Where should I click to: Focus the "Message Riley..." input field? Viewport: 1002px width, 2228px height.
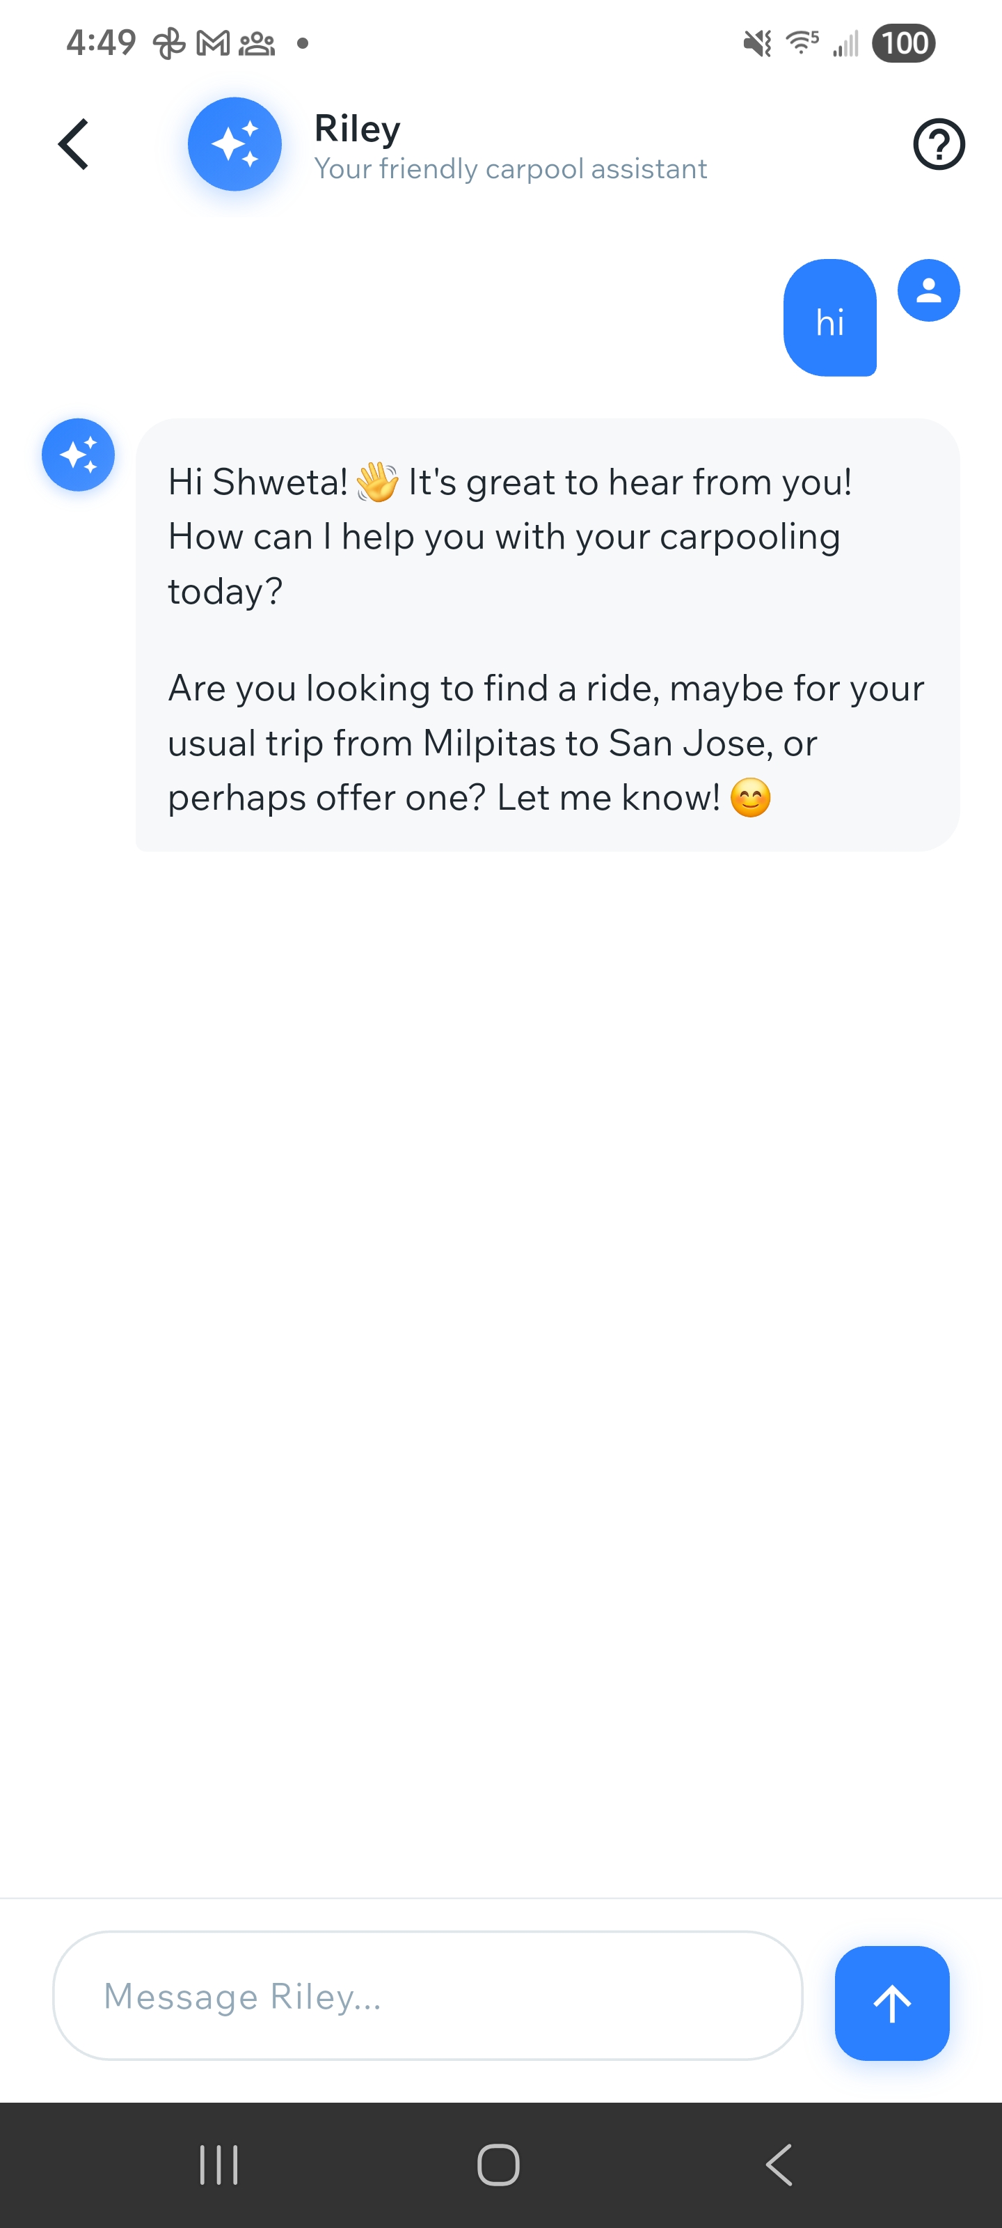428,1996
